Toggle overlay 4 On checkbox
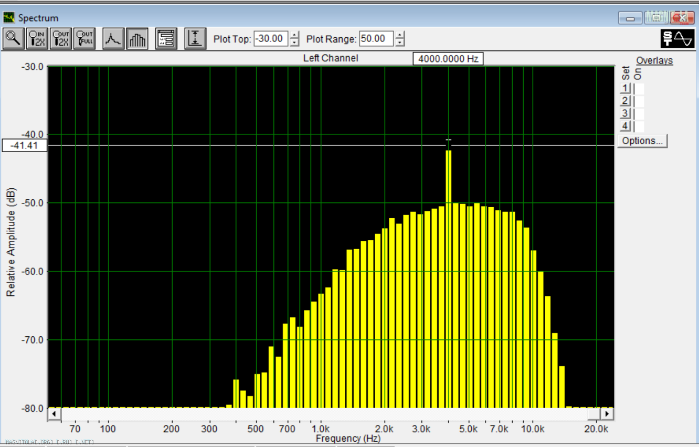This screenshot has height=447, width=699. [639, 126]
